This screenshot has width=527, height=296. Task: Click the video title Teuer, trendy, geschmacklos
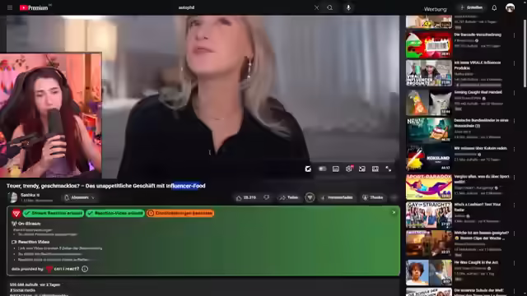[x=106, y=186]
